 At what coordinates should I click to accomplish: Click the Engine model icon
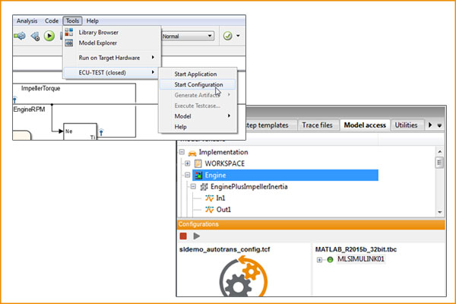(198, 175)
